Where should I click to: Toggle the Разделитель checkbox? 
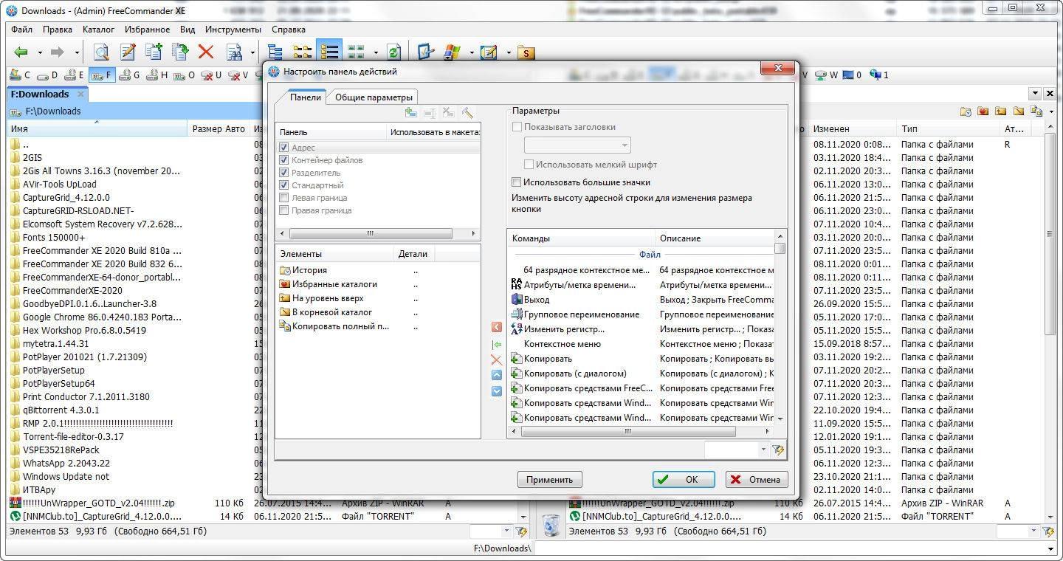tap(284, 173)
